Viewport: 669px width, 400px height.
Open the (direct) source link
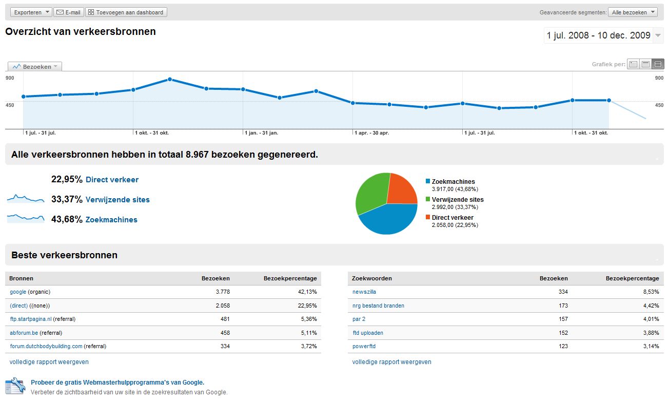(x=18, y=306)
